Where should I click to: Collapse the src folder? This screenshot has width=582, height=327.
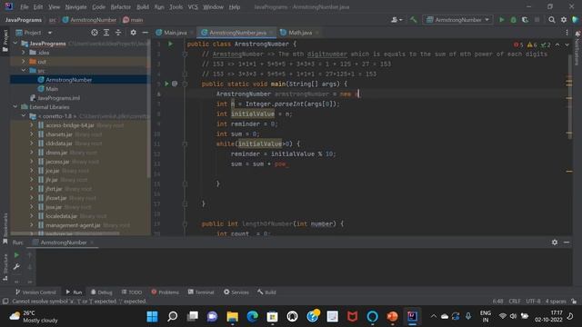point(24,71)
